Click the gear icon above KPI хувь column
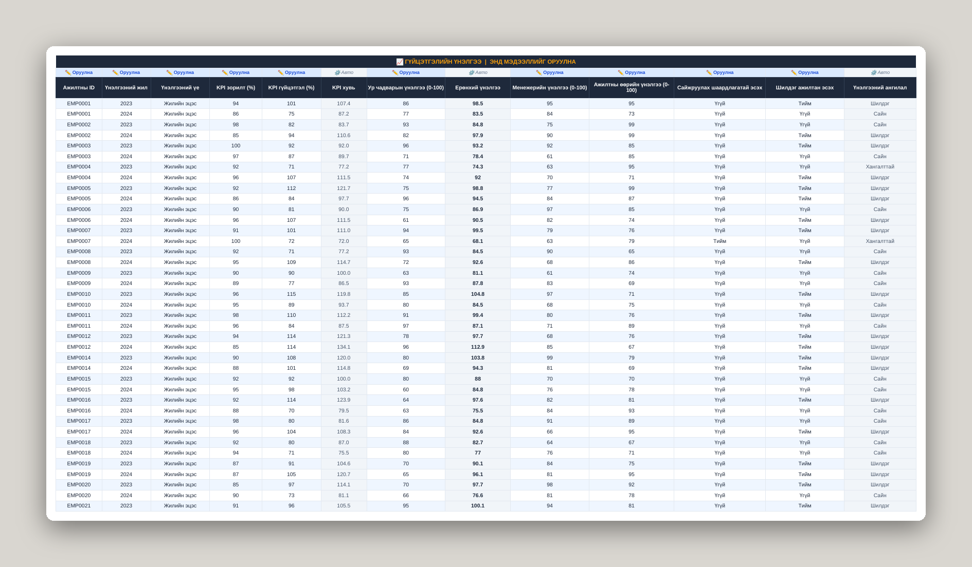Screen dimensions: 972x567 337,73
